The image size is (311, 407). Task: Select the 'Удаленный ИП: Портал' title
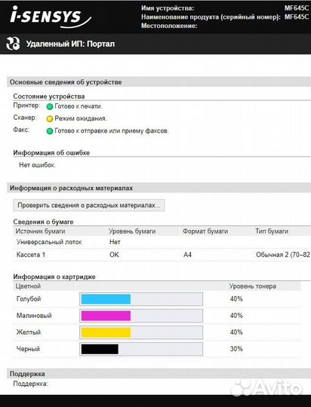70,44
